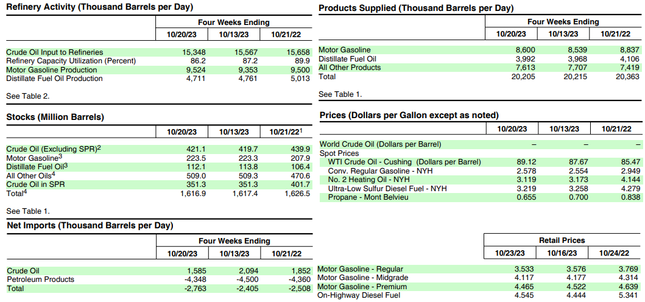This screenshot has height=302, width=645.
Task: Select the Crude Oil Input to Refineries row
Action: (158, 52)
